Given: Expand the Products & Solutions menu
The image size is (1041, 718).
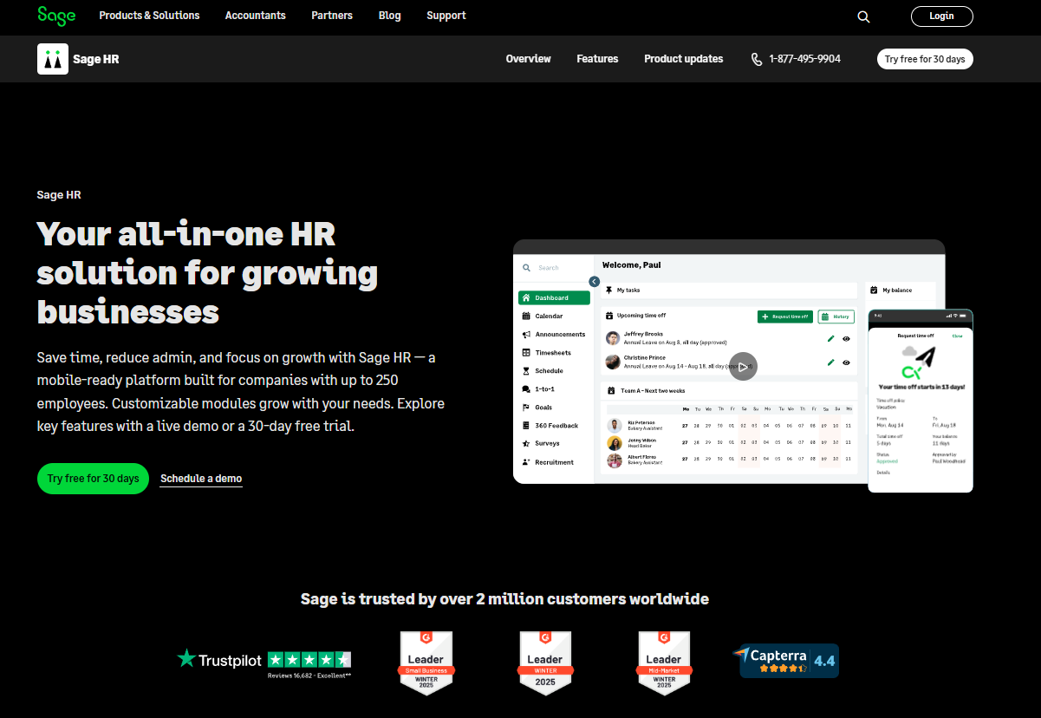Looking at the screenshot, I should [149, 16].
